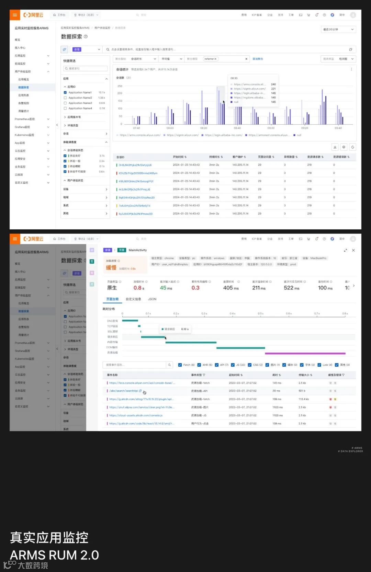Click 工作台 button in upper console header

click(59, 15)
